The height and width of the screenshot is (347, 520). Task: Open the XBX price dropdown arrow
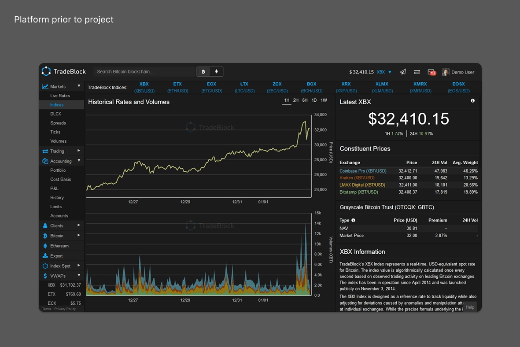click(390, 72)
